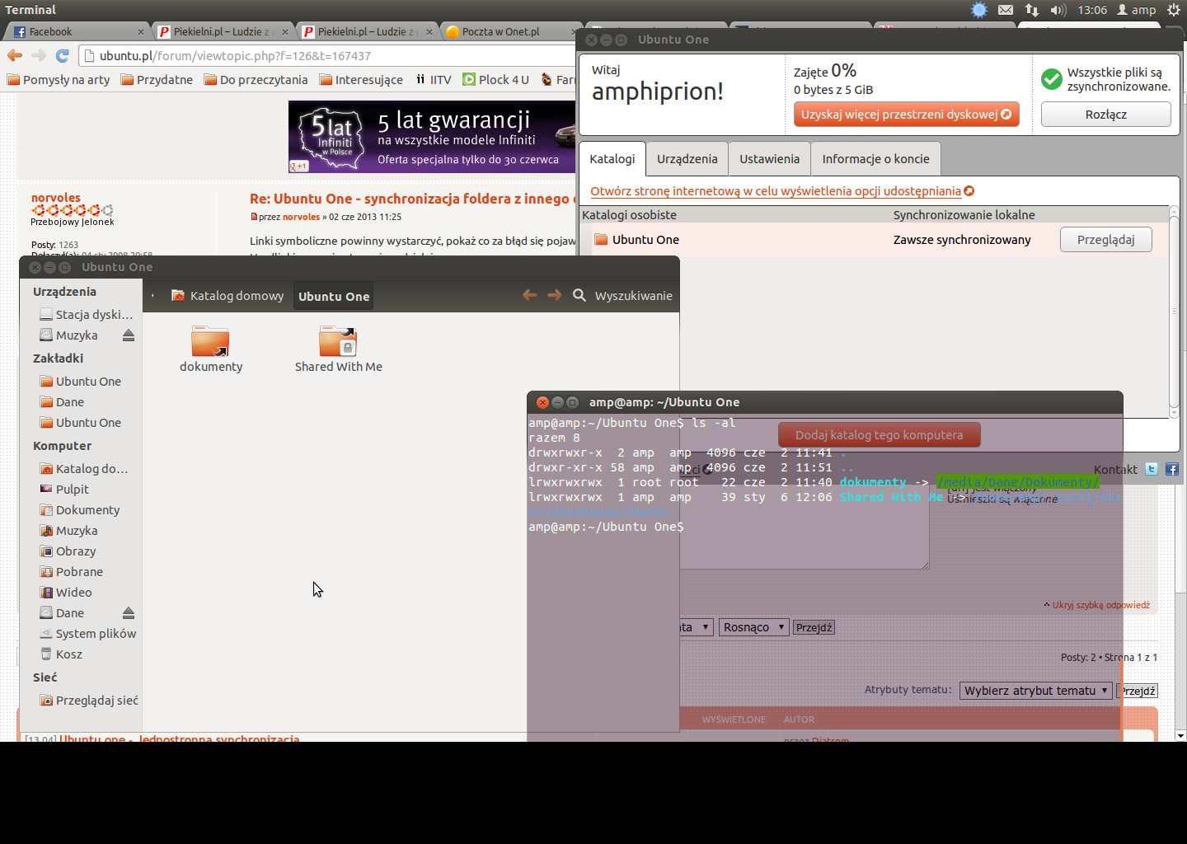Switch to Katalogi tab
1187x844 pixels.
pos(612,159)
